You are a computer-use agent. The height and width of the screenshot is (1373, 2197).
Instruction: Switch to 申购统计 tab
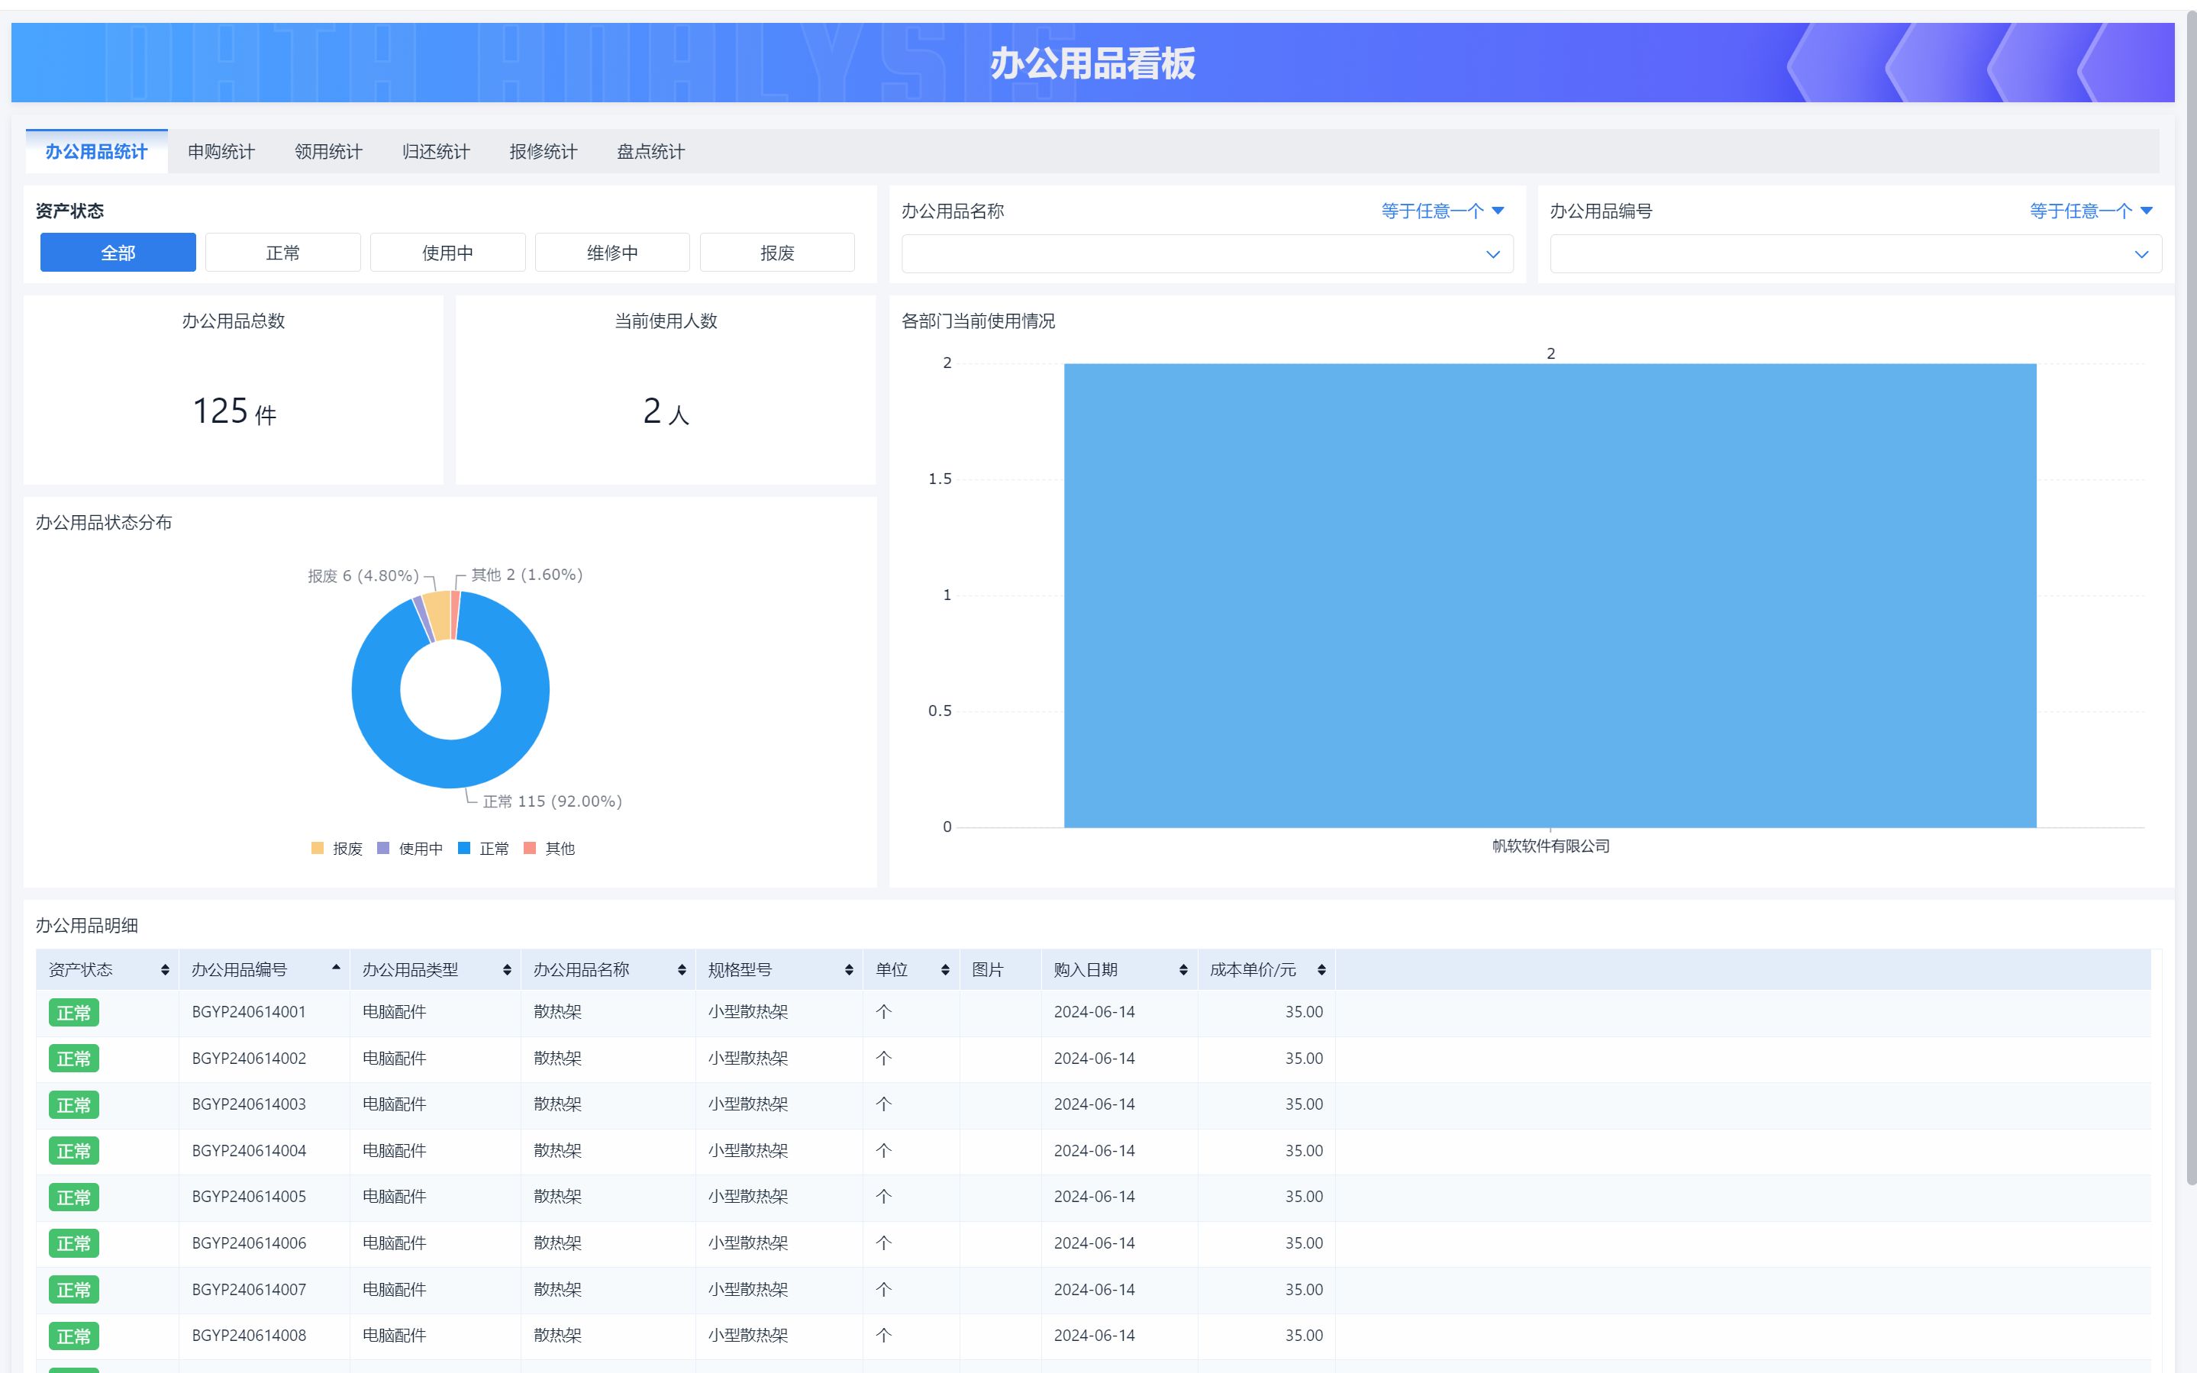coord(221,152)
